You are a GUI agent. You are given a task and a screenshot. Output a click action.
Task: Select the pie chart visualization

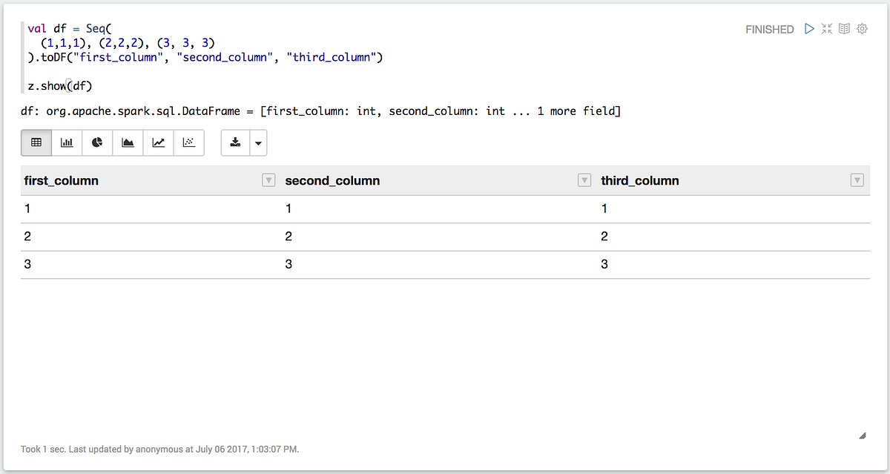pyautogui.click(x=96, y=142)
